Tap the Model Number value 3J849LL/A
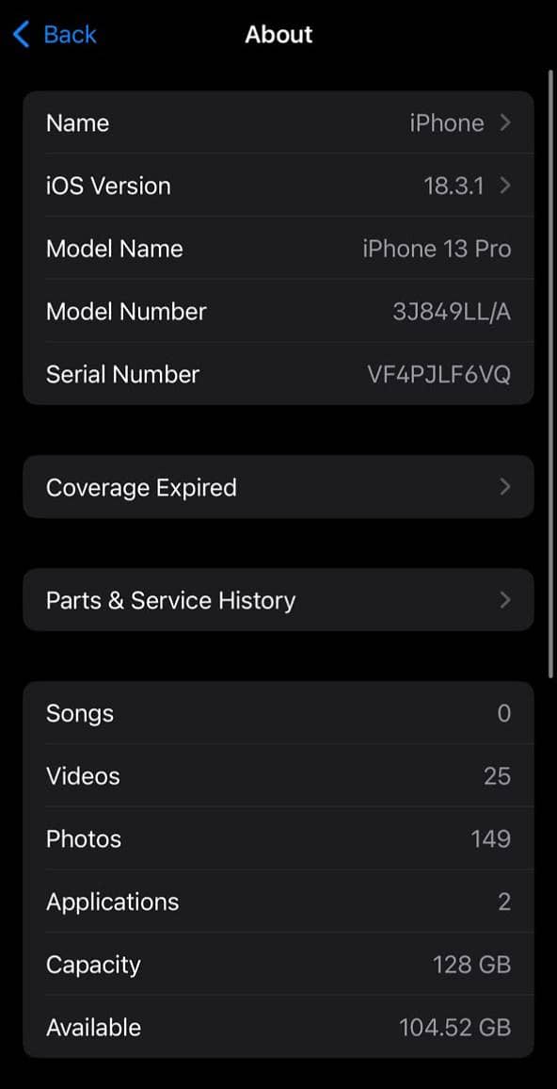557x1089 pixels. coord(452,312)
